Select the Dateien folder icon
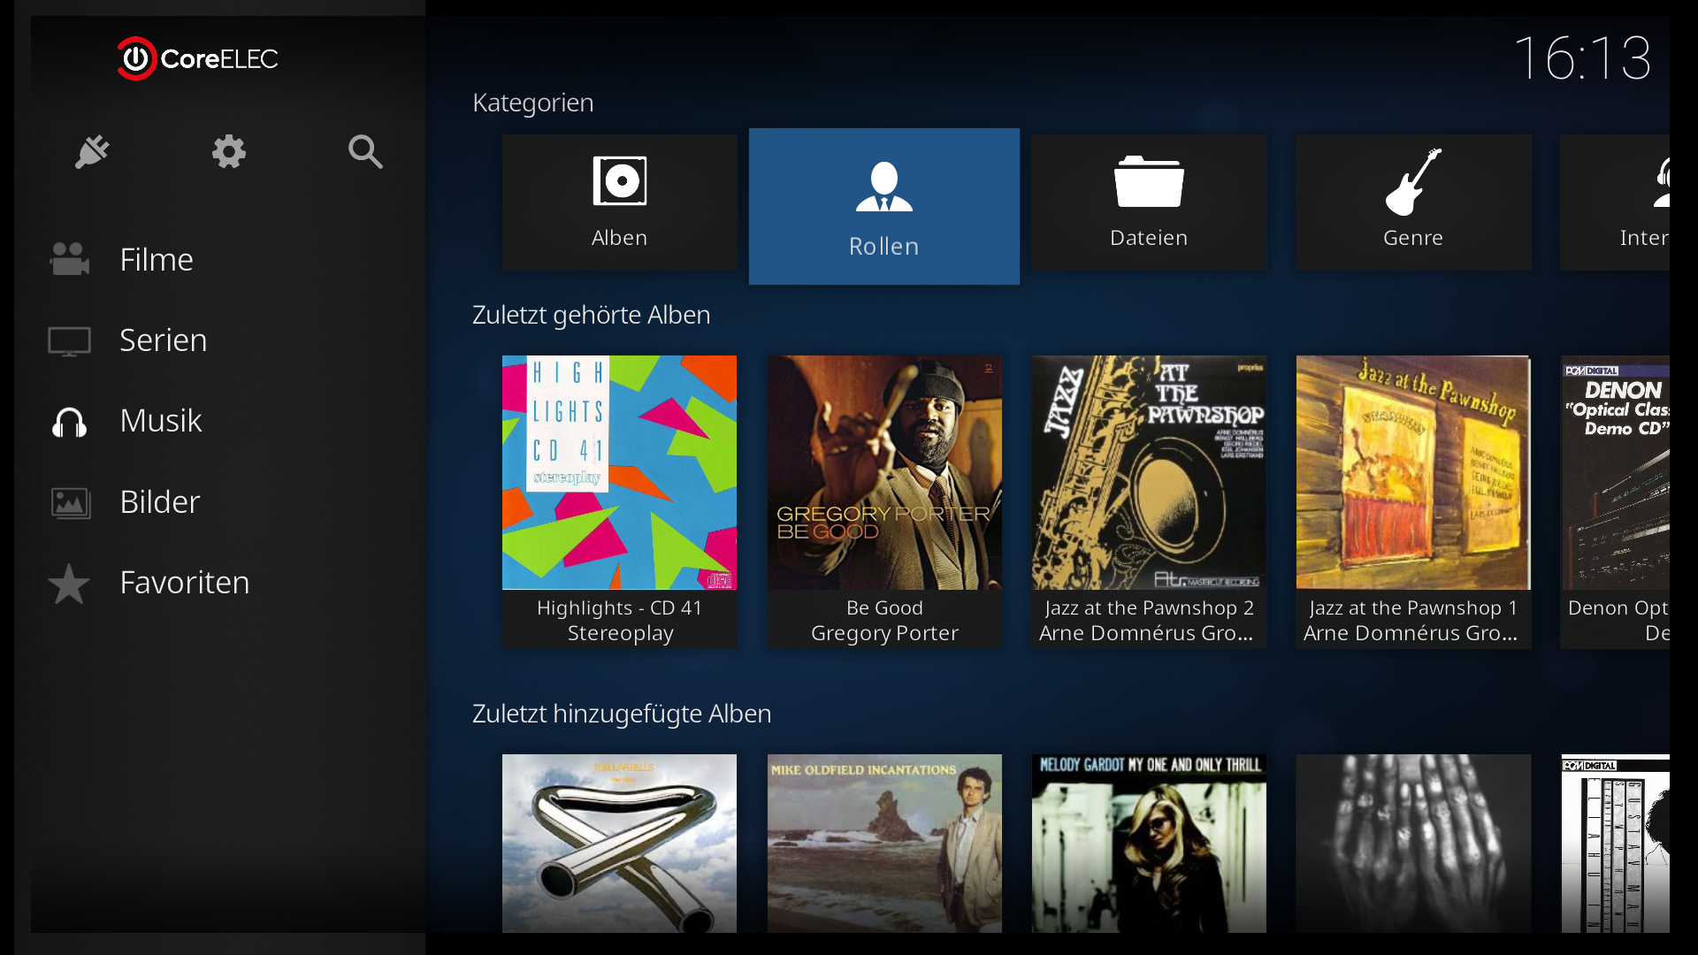 tap(1149, 181)
